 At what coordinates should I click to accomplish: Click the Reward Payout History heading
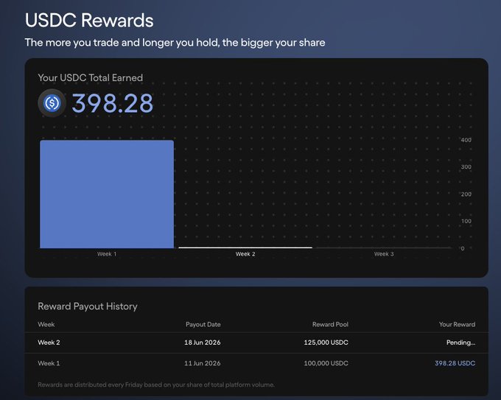88,306
